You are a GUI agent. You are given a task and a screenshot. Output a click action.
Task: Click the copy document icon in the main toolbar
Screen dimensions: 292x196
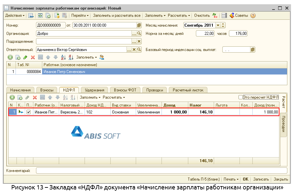48,15
